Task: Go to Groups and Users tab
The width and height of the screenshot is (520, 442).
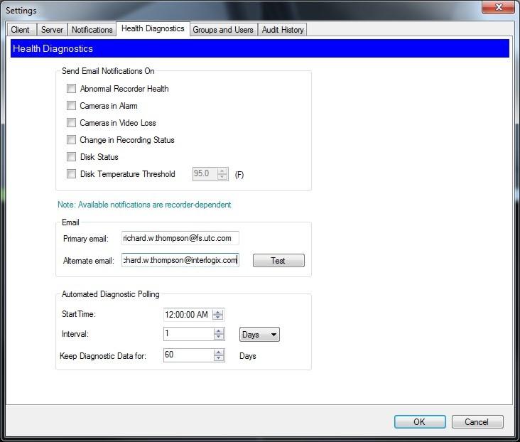Action: coord(223,30)
